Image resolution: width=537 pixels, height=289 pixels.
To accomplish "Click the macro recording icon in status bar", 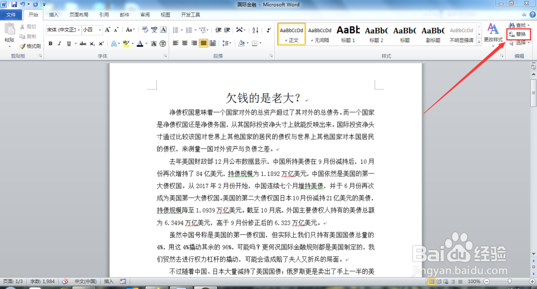I will 123,281.
